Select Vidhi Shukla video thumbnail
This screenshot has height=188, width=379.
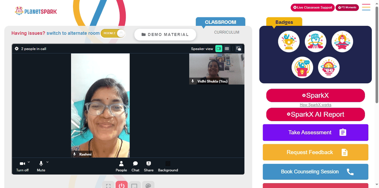pyautogui.click(x=216, y=69)
